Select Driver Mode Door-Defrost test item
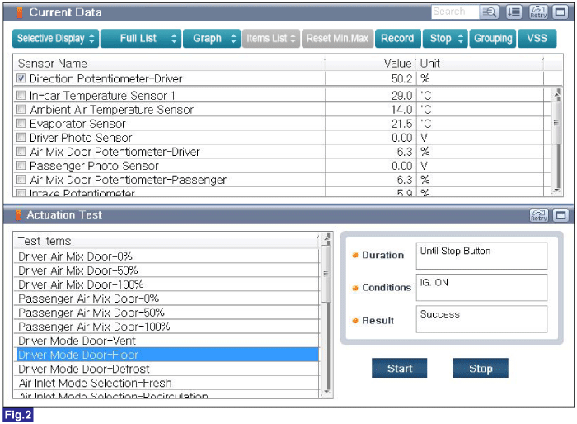Screen dimensions: 577x424 click(167, 369)
